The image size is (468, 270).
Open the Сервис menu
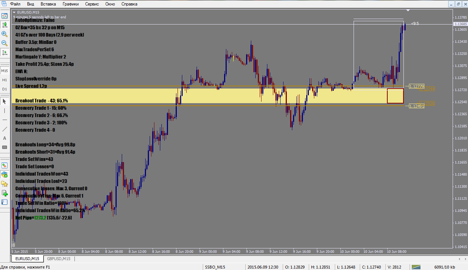click(x=92, y=4)
